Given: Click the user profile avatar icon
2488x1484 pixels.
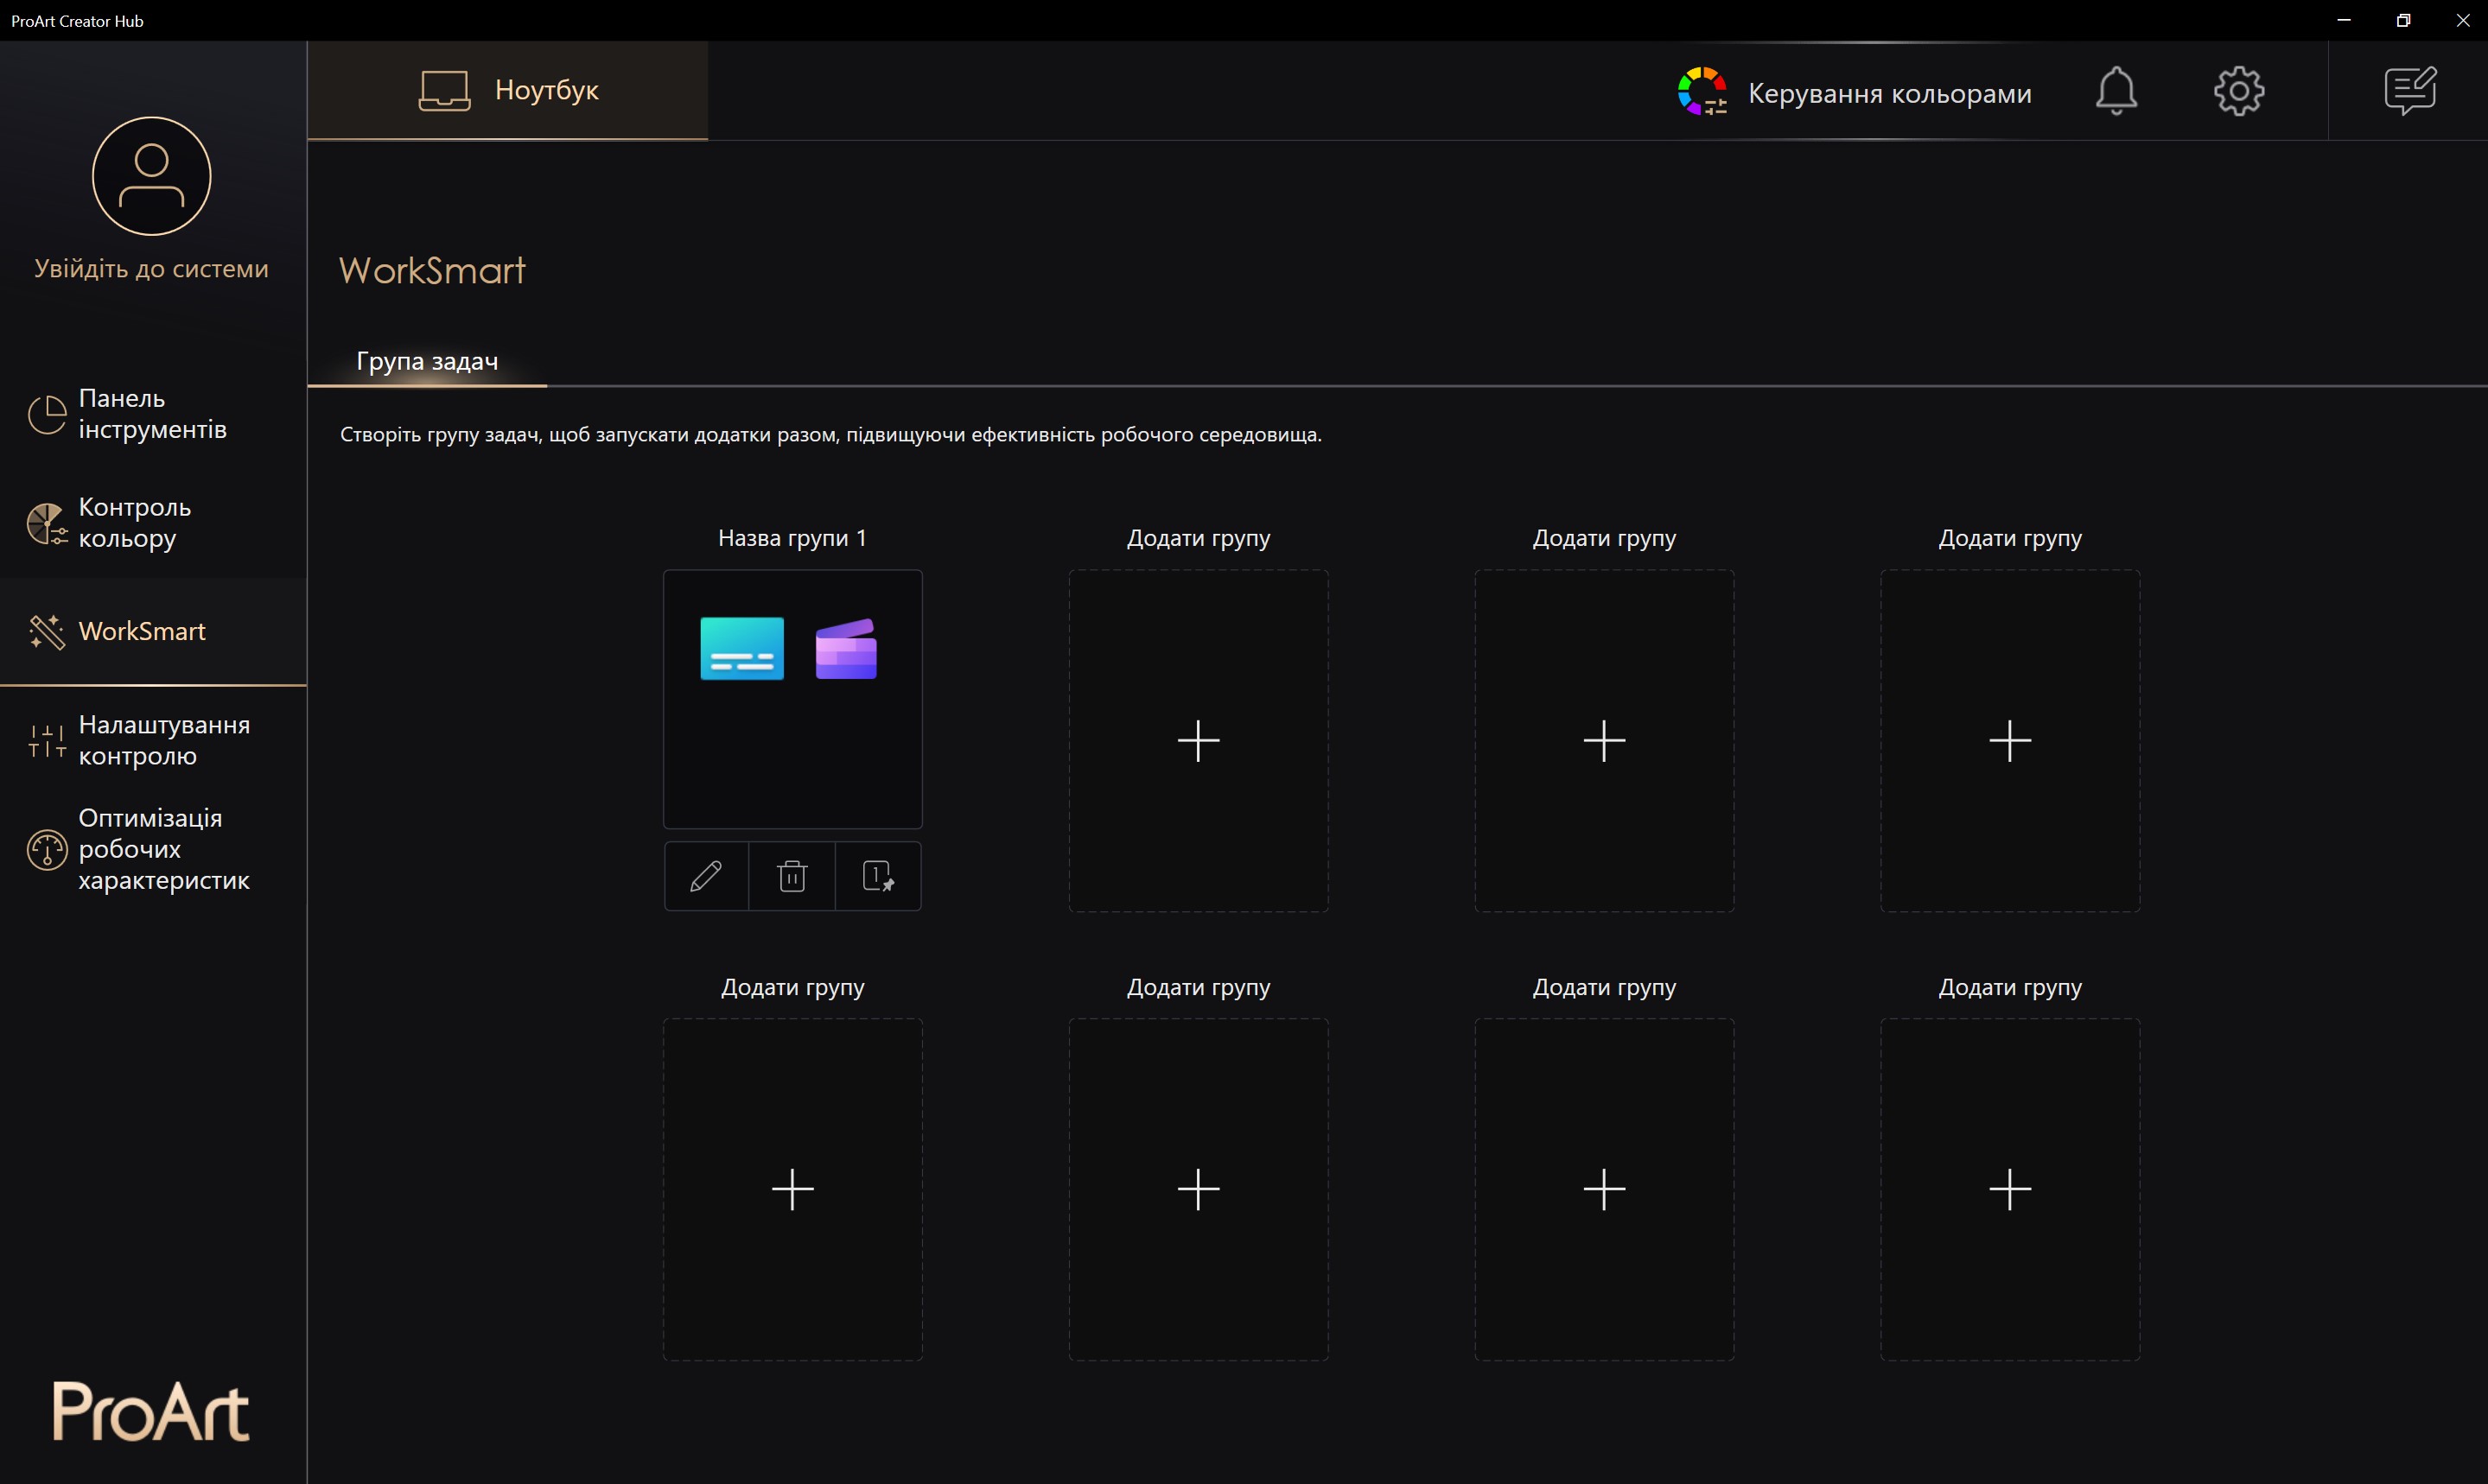Looking at the screenshot, I should pos(151,176).
